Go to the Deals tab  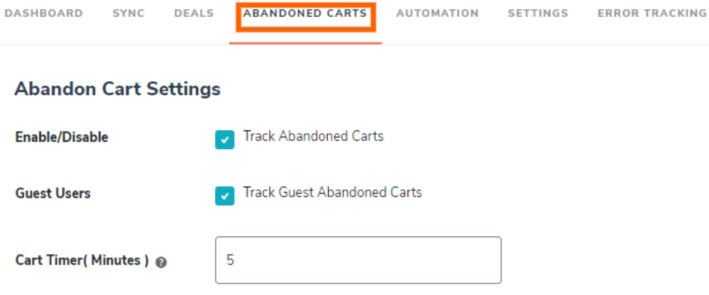(x=194, y=13)
